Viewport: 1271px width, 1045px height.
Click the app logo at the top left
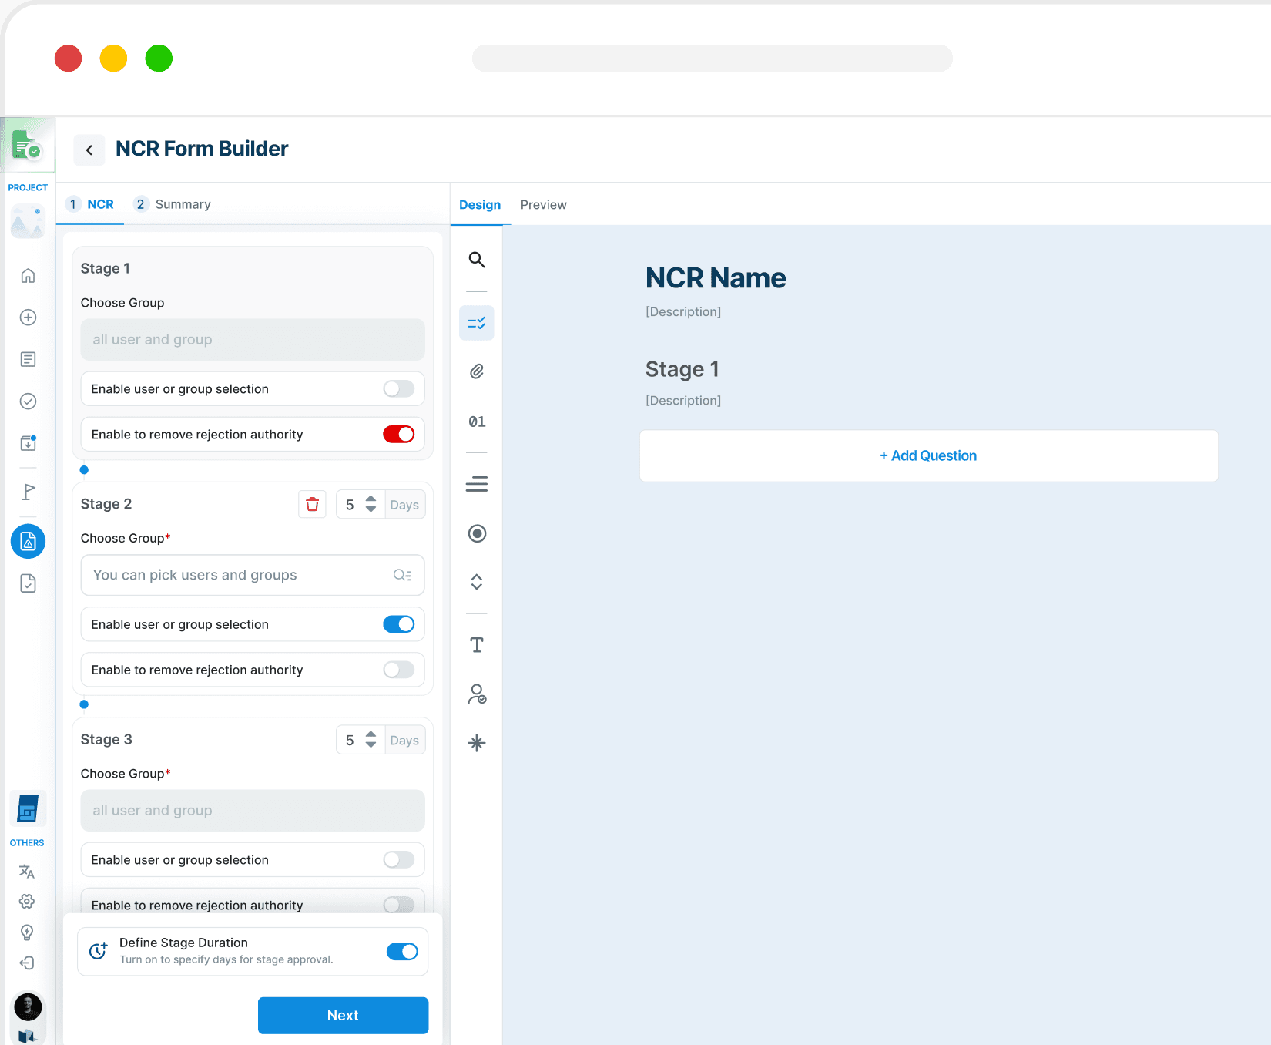pyautogui.click(x=27, y=145)
